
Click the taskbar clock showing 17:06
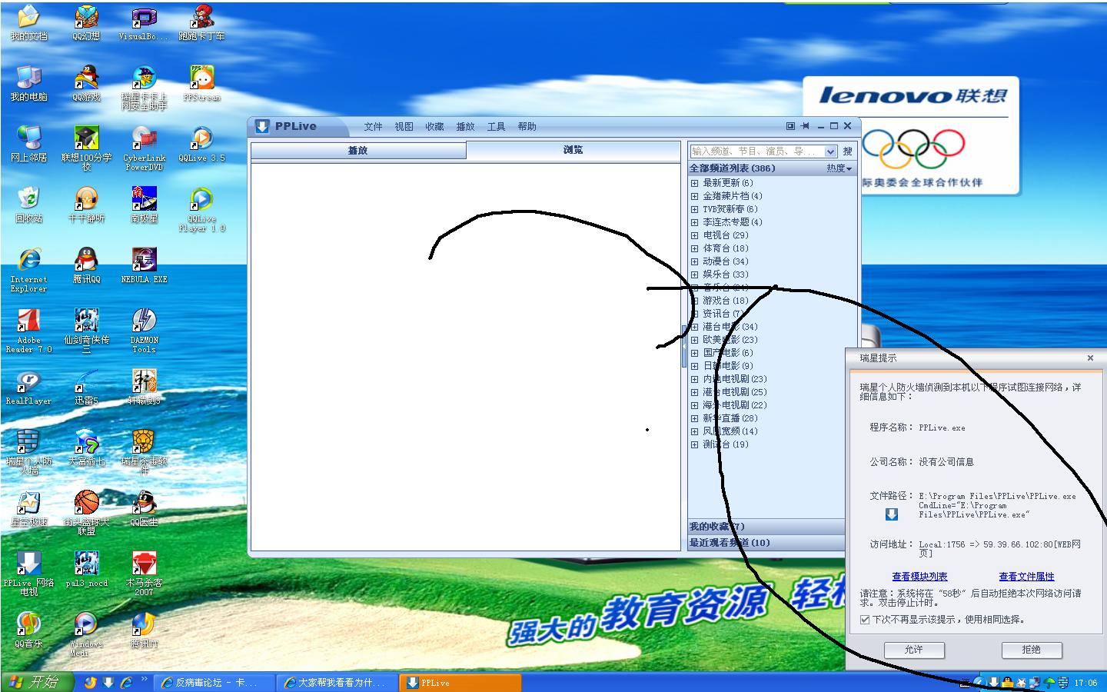coord(1085,683)
